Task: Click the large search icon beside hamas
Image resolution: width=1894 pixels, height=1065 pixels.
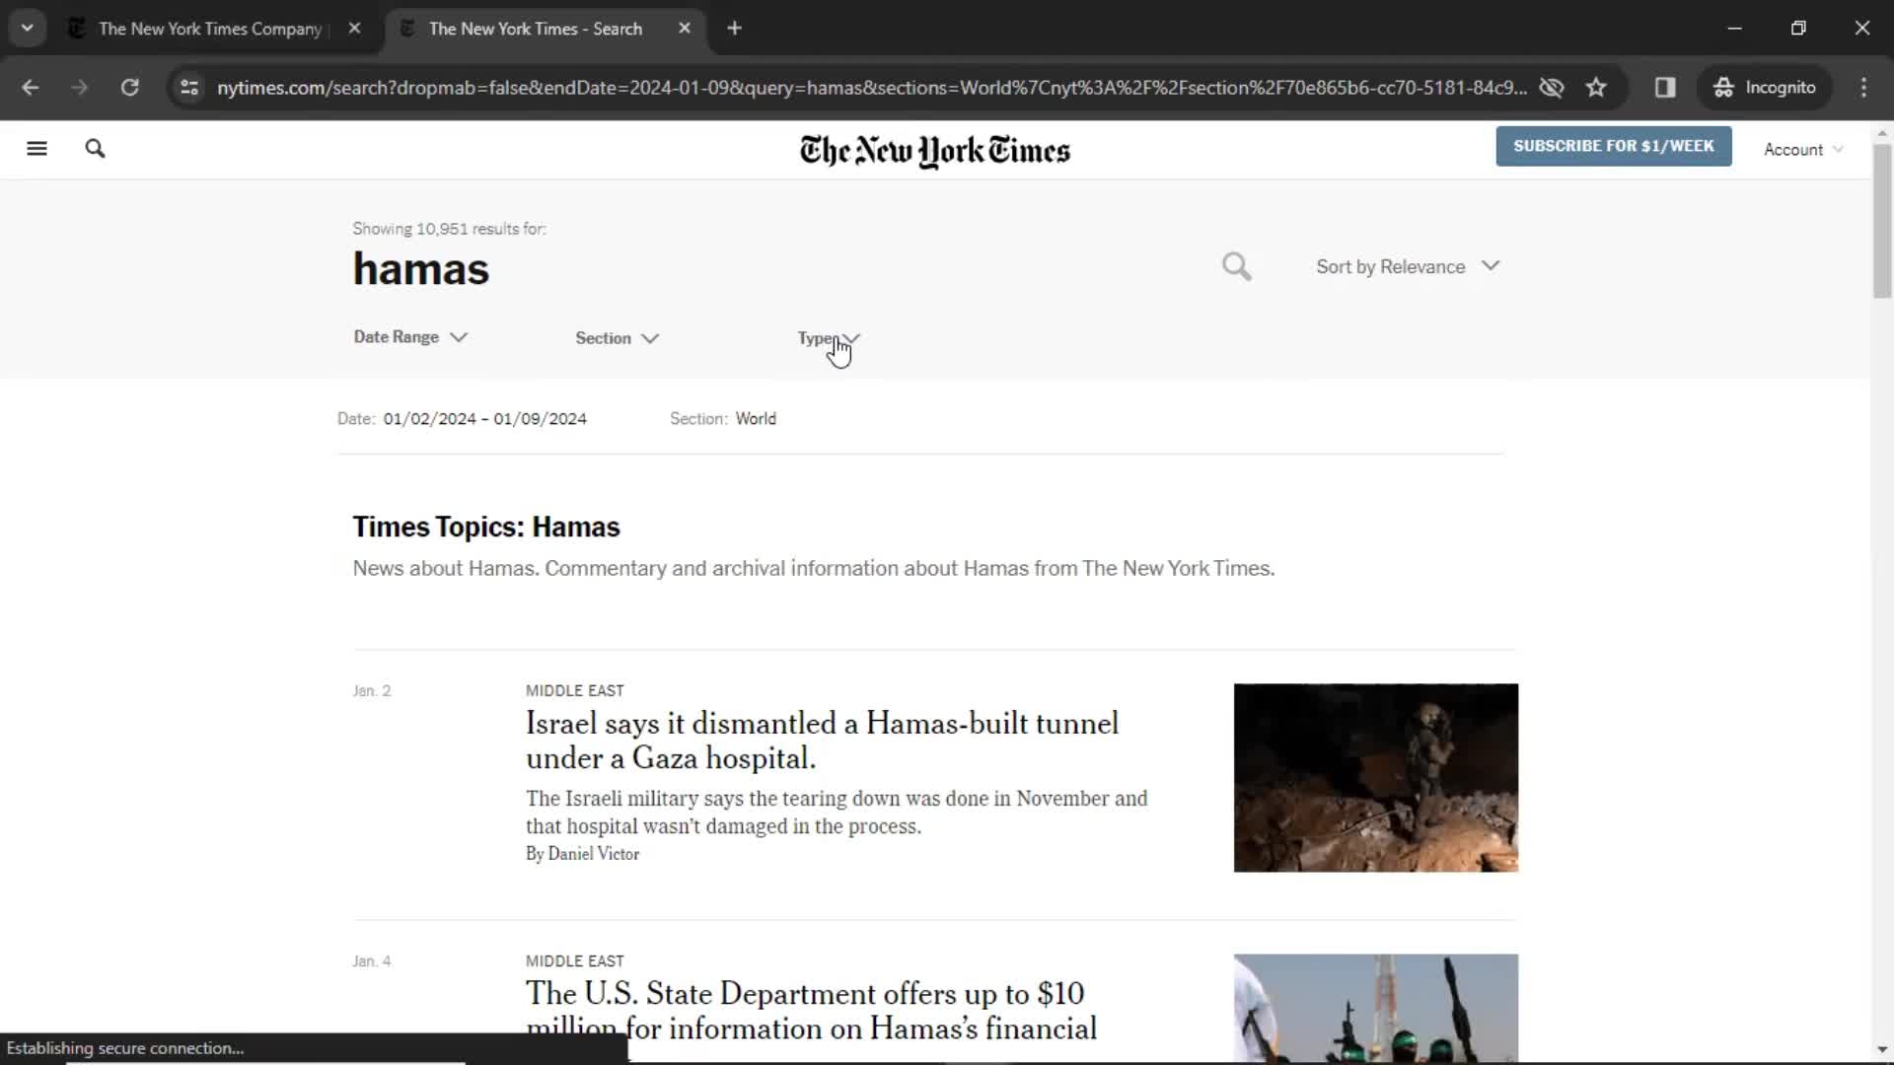Action: (x=1236, y=266)
